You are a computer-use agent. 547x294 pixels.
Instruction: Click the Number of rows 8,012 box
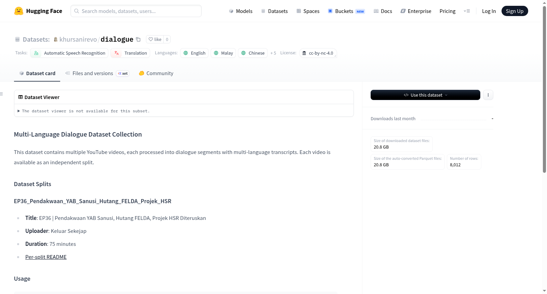coord(464,162)
